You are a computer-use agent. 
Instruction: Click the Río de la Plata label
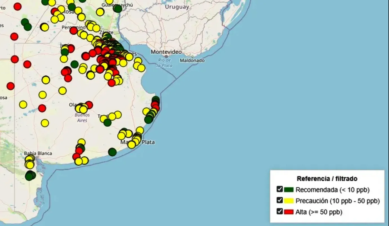coord(165,63)
